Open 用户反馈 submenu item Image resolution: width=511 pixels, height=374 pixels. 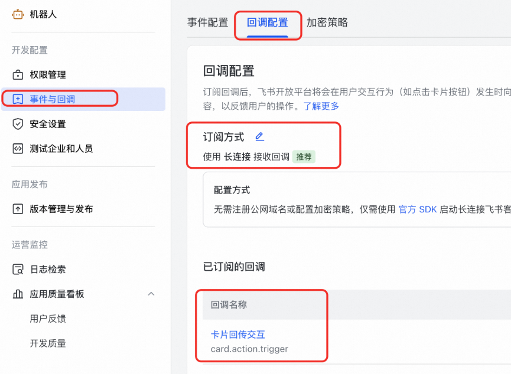(x=48, y=319)
